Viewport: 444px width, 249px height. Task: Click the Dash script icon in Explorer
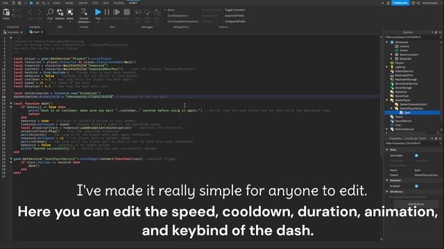tap(401, 113)
